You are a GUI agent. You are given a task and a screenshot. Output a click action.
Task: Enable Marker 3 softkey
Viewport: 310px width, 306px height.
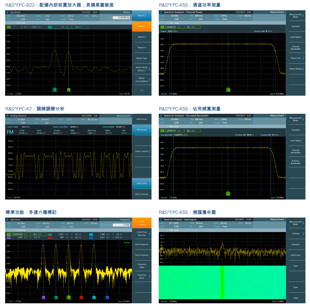coord(142,37)
